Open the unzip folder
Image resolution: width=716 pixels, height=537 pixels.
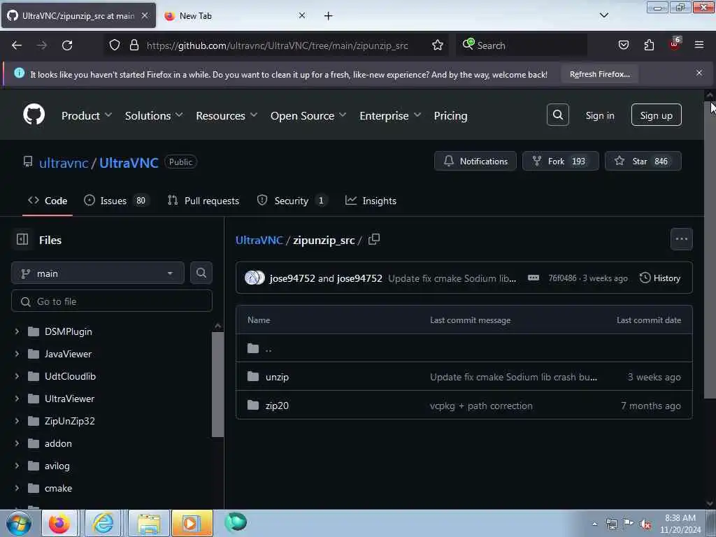coord(277,377)
